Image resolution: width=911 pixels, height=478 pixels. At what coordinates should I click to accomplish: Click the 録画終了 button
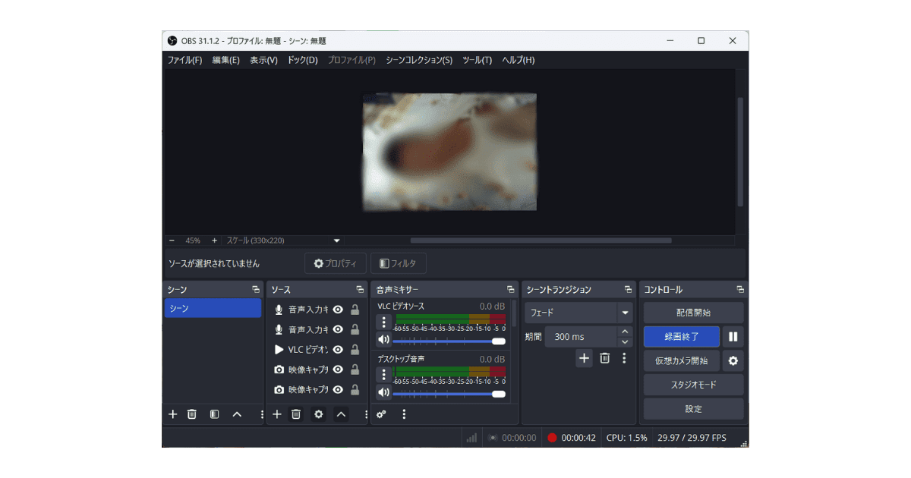click(682, 336)
